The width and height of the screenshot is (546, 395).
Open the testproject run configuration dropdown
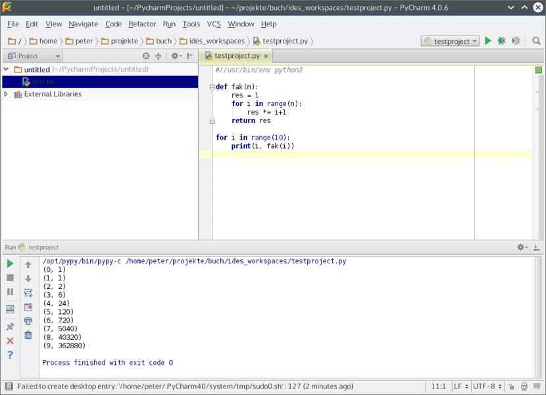point(451,41)
